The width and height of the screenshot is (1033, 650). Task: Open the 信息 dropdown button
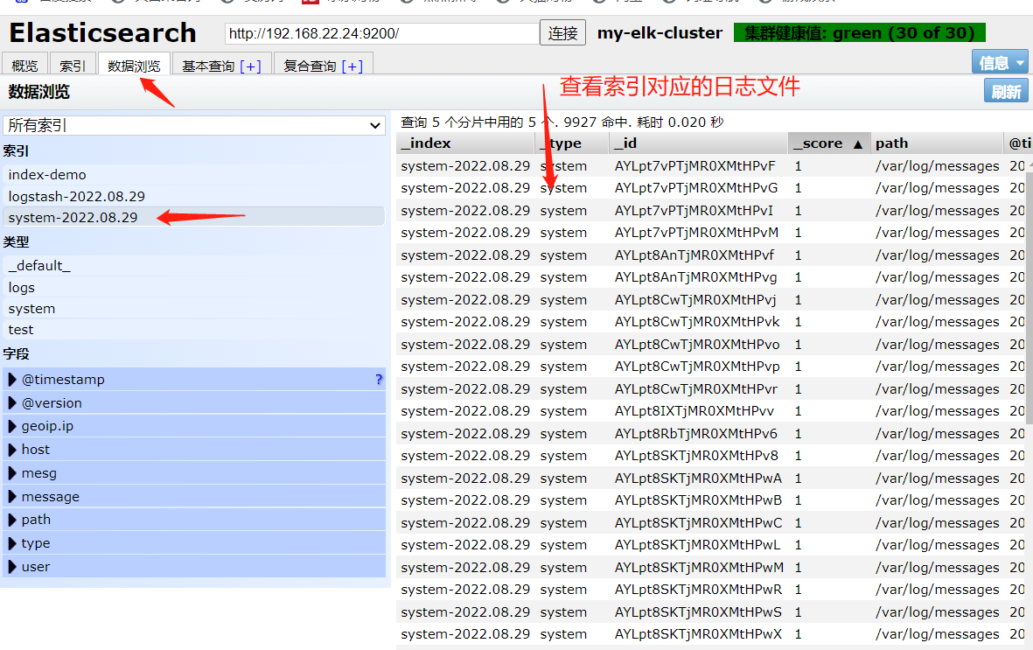click(x=1000, y=63)
